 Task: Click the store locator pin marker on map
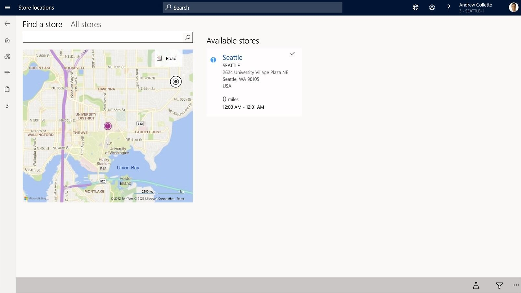point(107,126)
